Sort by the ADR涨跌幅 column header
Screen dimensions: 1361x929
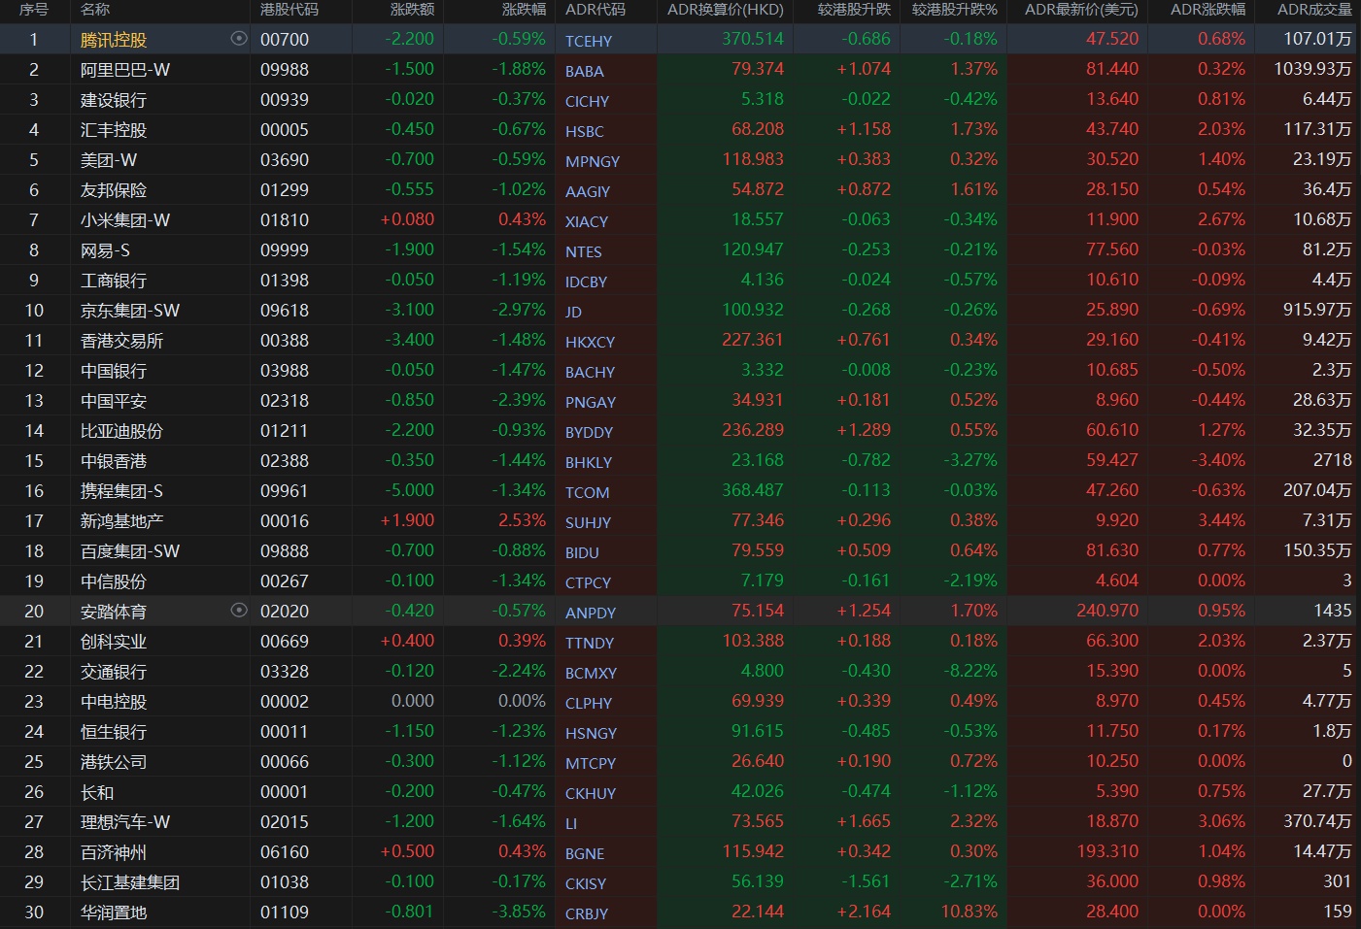pyautogui.click(x=1208, y=10)
